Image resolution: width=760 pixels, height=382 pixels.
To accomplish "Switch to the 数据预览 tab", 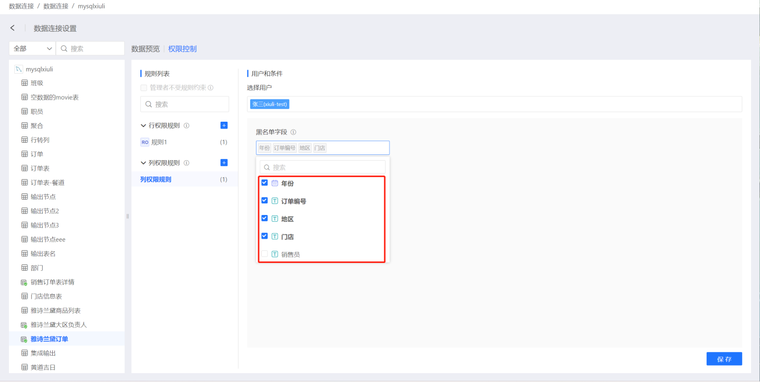I will tap(145, 49).
